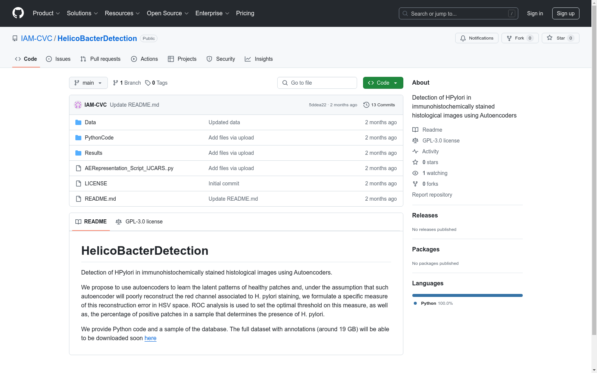
Task: Switch to the GPL-3.0 license tab
Action: (139, 222)
